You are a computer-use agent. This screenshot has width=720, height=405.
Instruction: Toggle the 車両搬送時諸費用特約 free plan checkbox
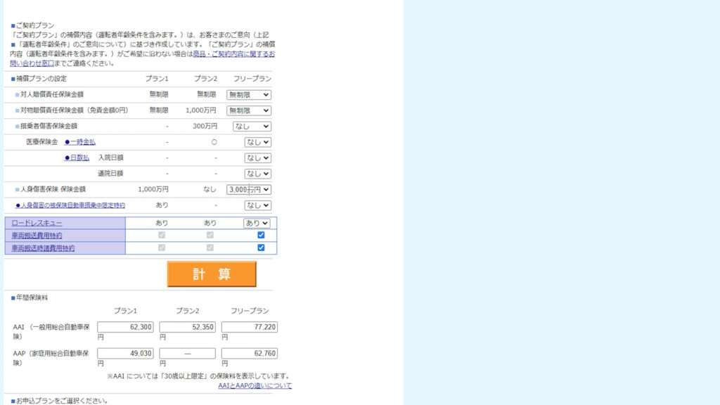click(x=261, y=247)
